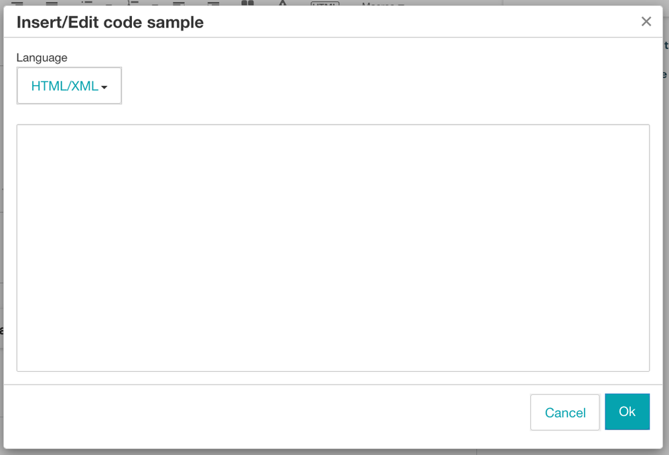Close the Insert/Edit code sample dialog
669x455 pixels.
tap(646, 21)
